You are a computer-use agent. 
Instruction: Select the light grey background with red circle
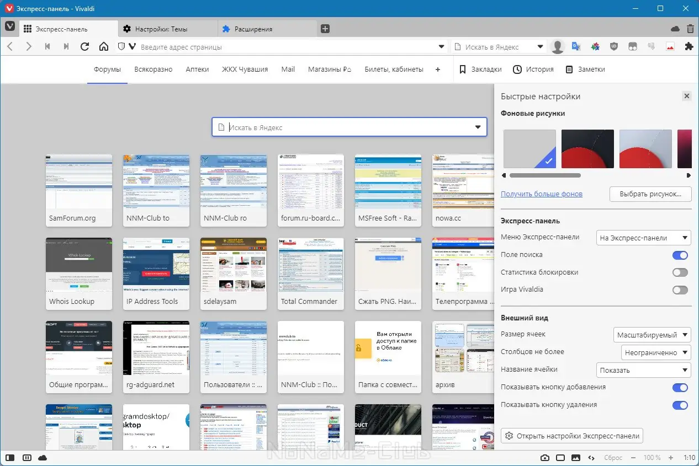[645, 149]
